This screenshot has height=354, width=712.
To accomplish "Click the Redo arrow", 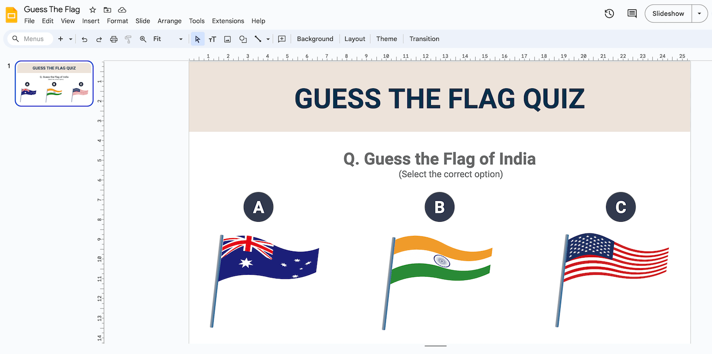I will pyautogui.click(x=99, y=39).
